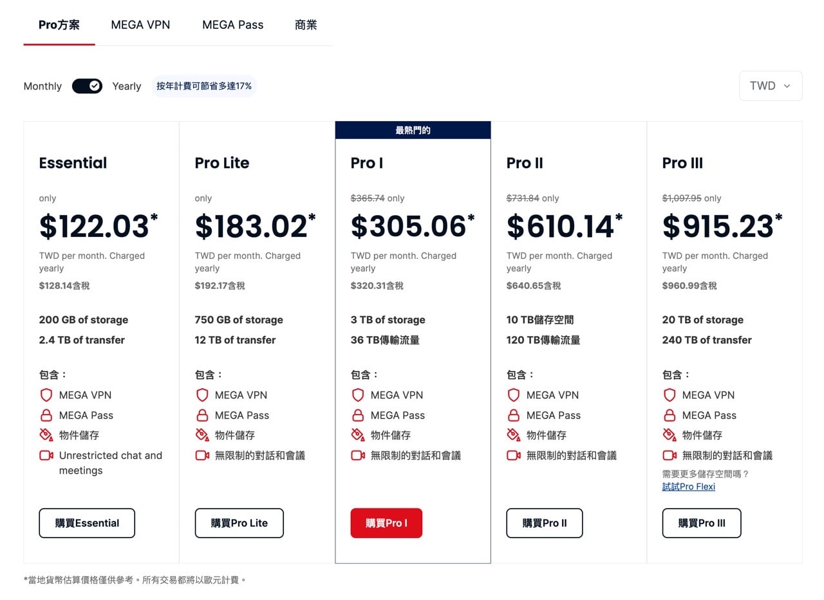Click the 購買Pro Lite button
824x600 pixels.
coord(239,523)
